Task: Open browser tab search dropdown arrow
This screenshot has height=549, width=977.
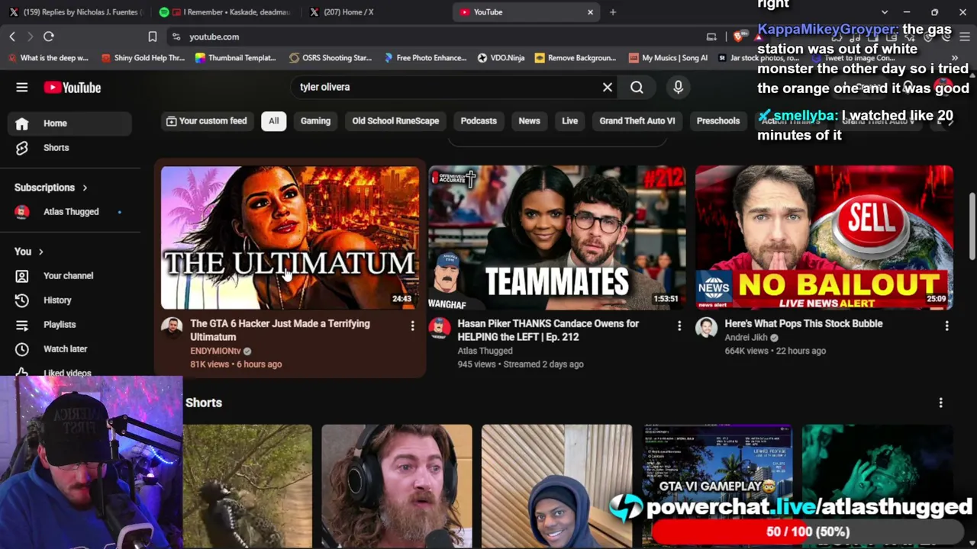Action: click(885, 12)
